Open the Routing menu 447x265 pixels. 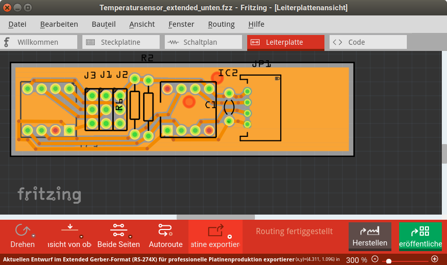(x=221, y=24)
